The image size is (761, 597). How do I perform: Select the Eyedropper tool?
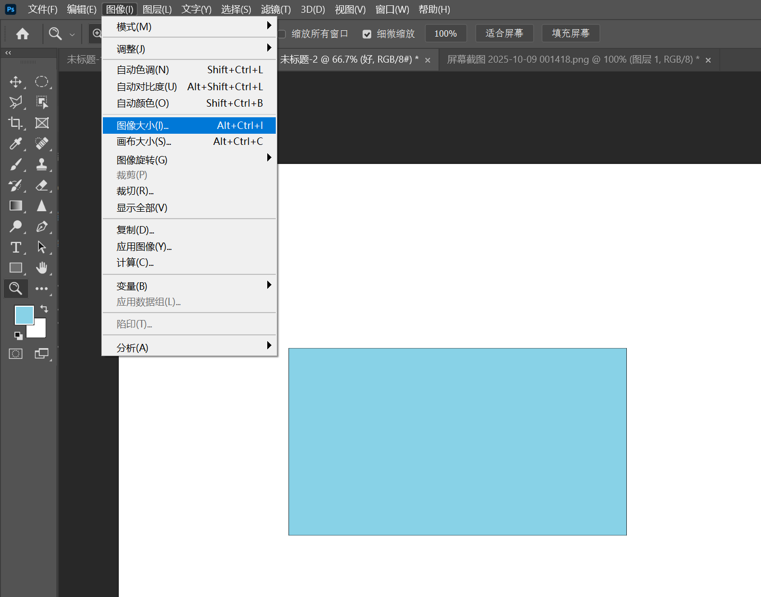pyautogui.click(x=16, y=144)
